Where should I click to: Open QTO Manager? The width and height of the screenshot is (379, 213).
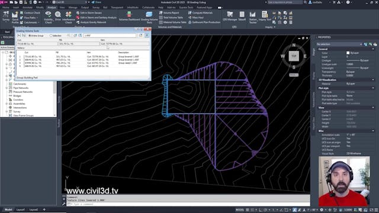click(x=230, y=16)
